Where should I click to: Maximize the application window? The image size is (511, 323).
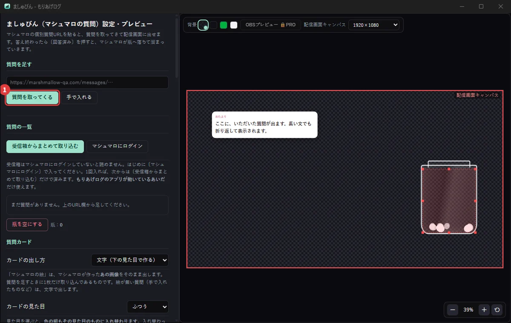pyautogui.click(x=481, y=6)
